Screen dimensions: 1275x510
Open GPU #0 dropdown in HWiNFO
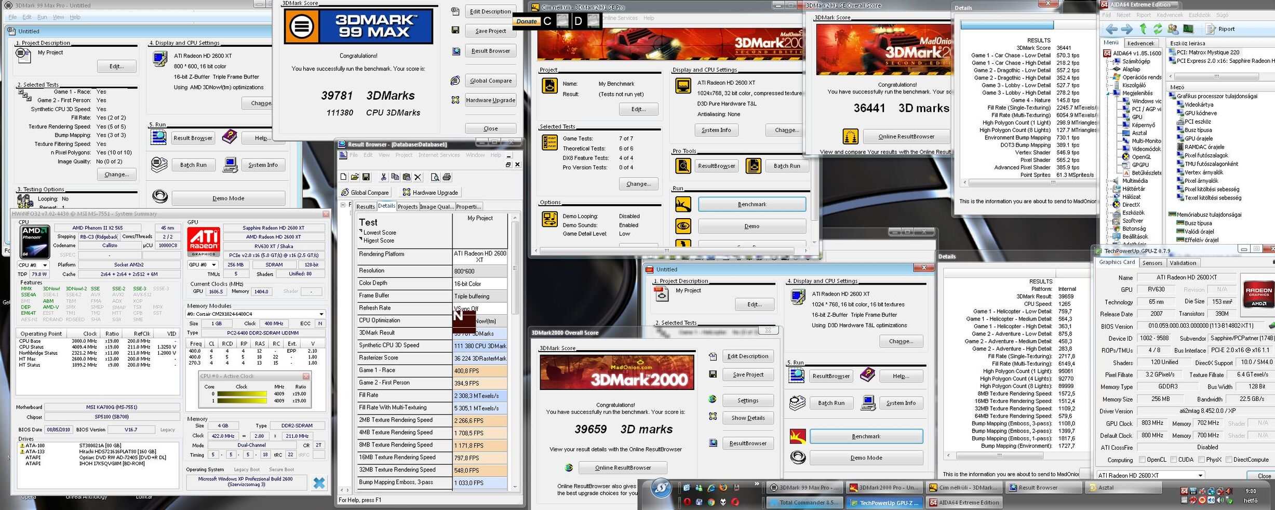(203, 265)
